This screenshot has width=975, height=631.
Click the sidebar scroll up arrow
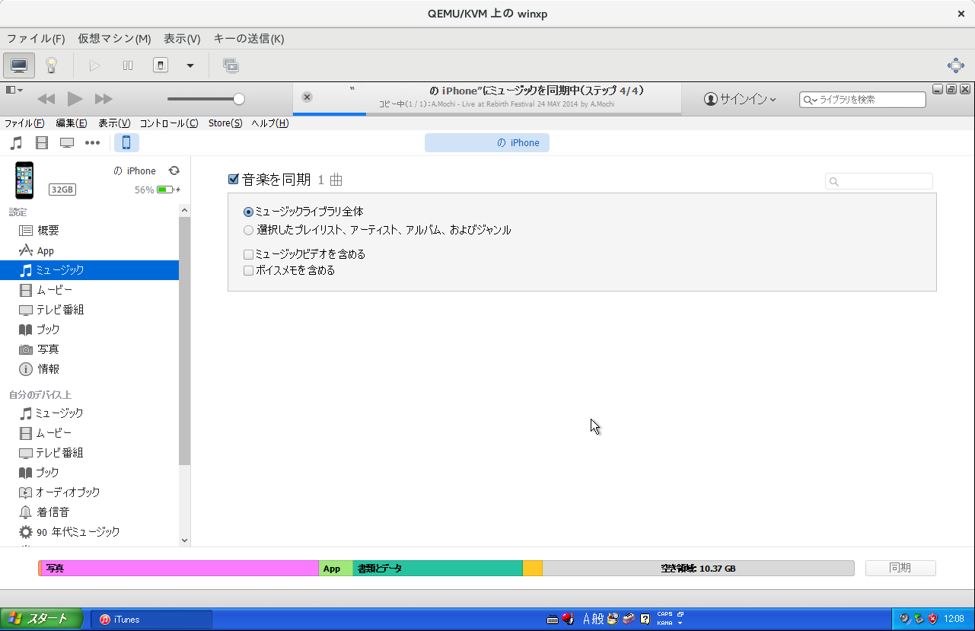click(x=184, y=210)
